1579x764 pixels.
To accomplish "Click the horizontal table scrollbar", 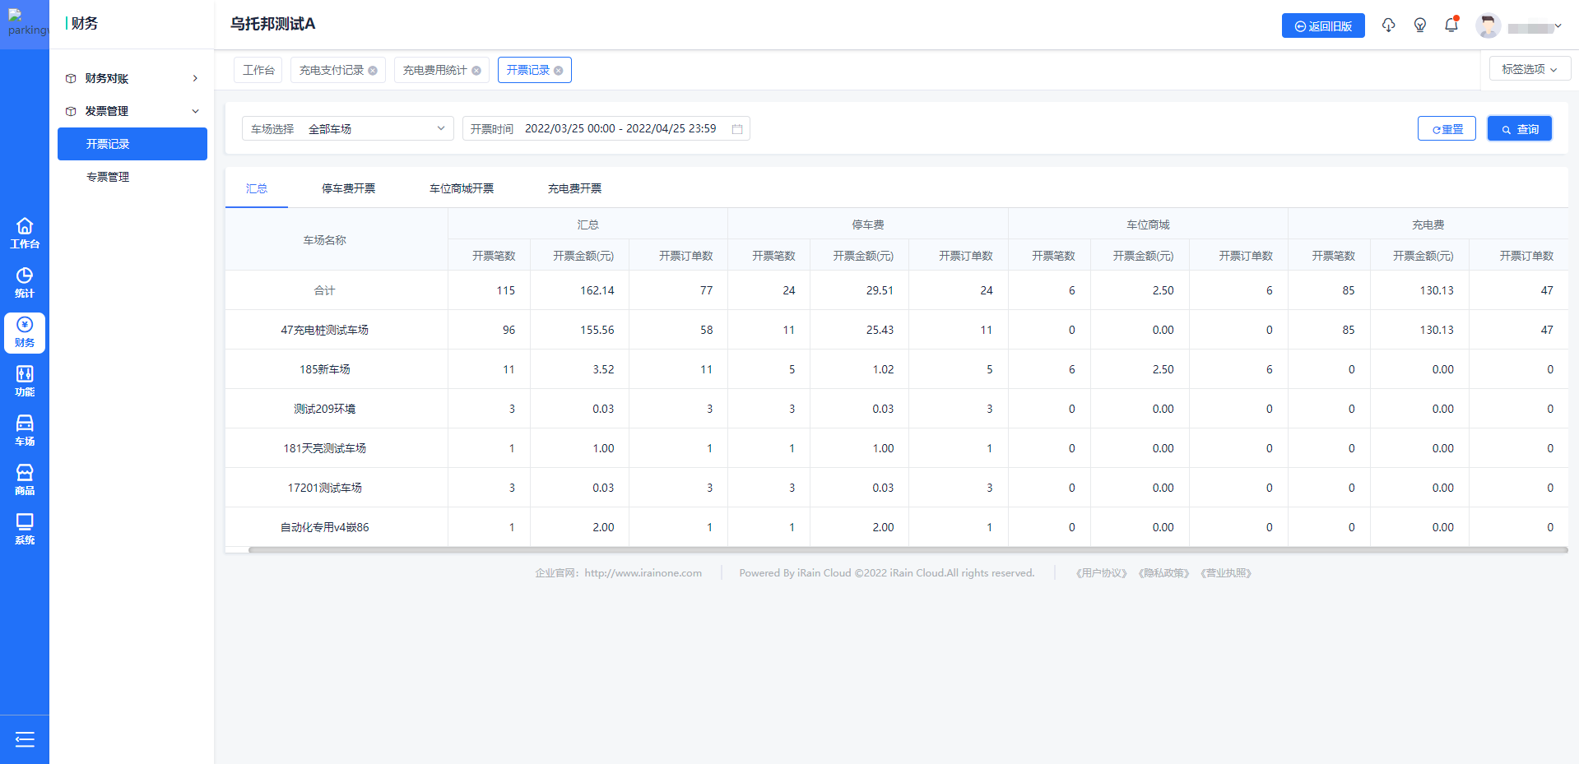I will (x=907, y=550).
